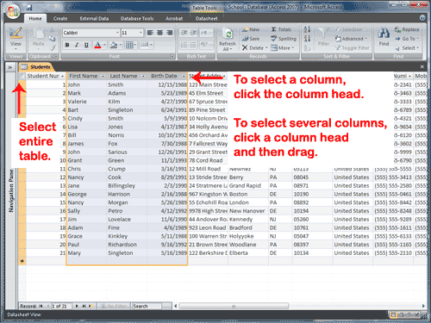Click the Decrease Indent icon in Rich Text
This screenshot has width=431, height=323.
[x=184, y=33]
